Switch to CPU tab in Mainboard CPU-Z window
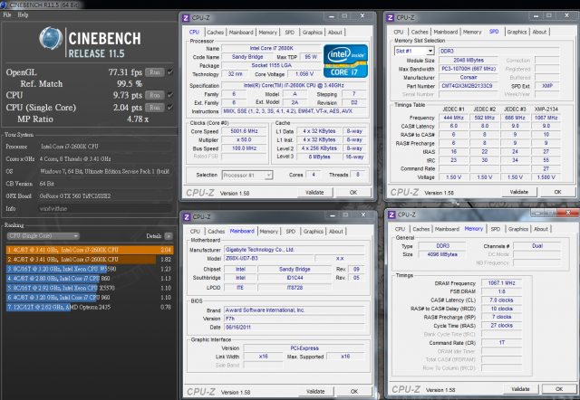The height and width of the screenshot is (400, 580). pyautogui.click(x=195, y=232)
